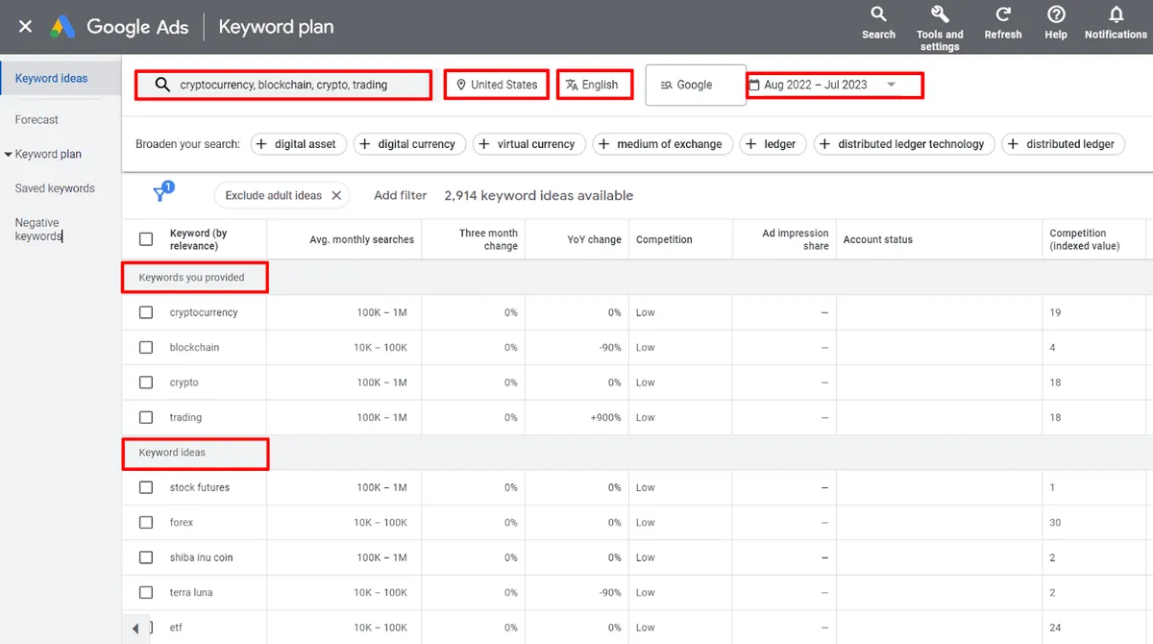Image resolution: width=1153 pixels, height=644 pixels.
Task: Select all keywords via header checkbox
Action: coord(146,239)
